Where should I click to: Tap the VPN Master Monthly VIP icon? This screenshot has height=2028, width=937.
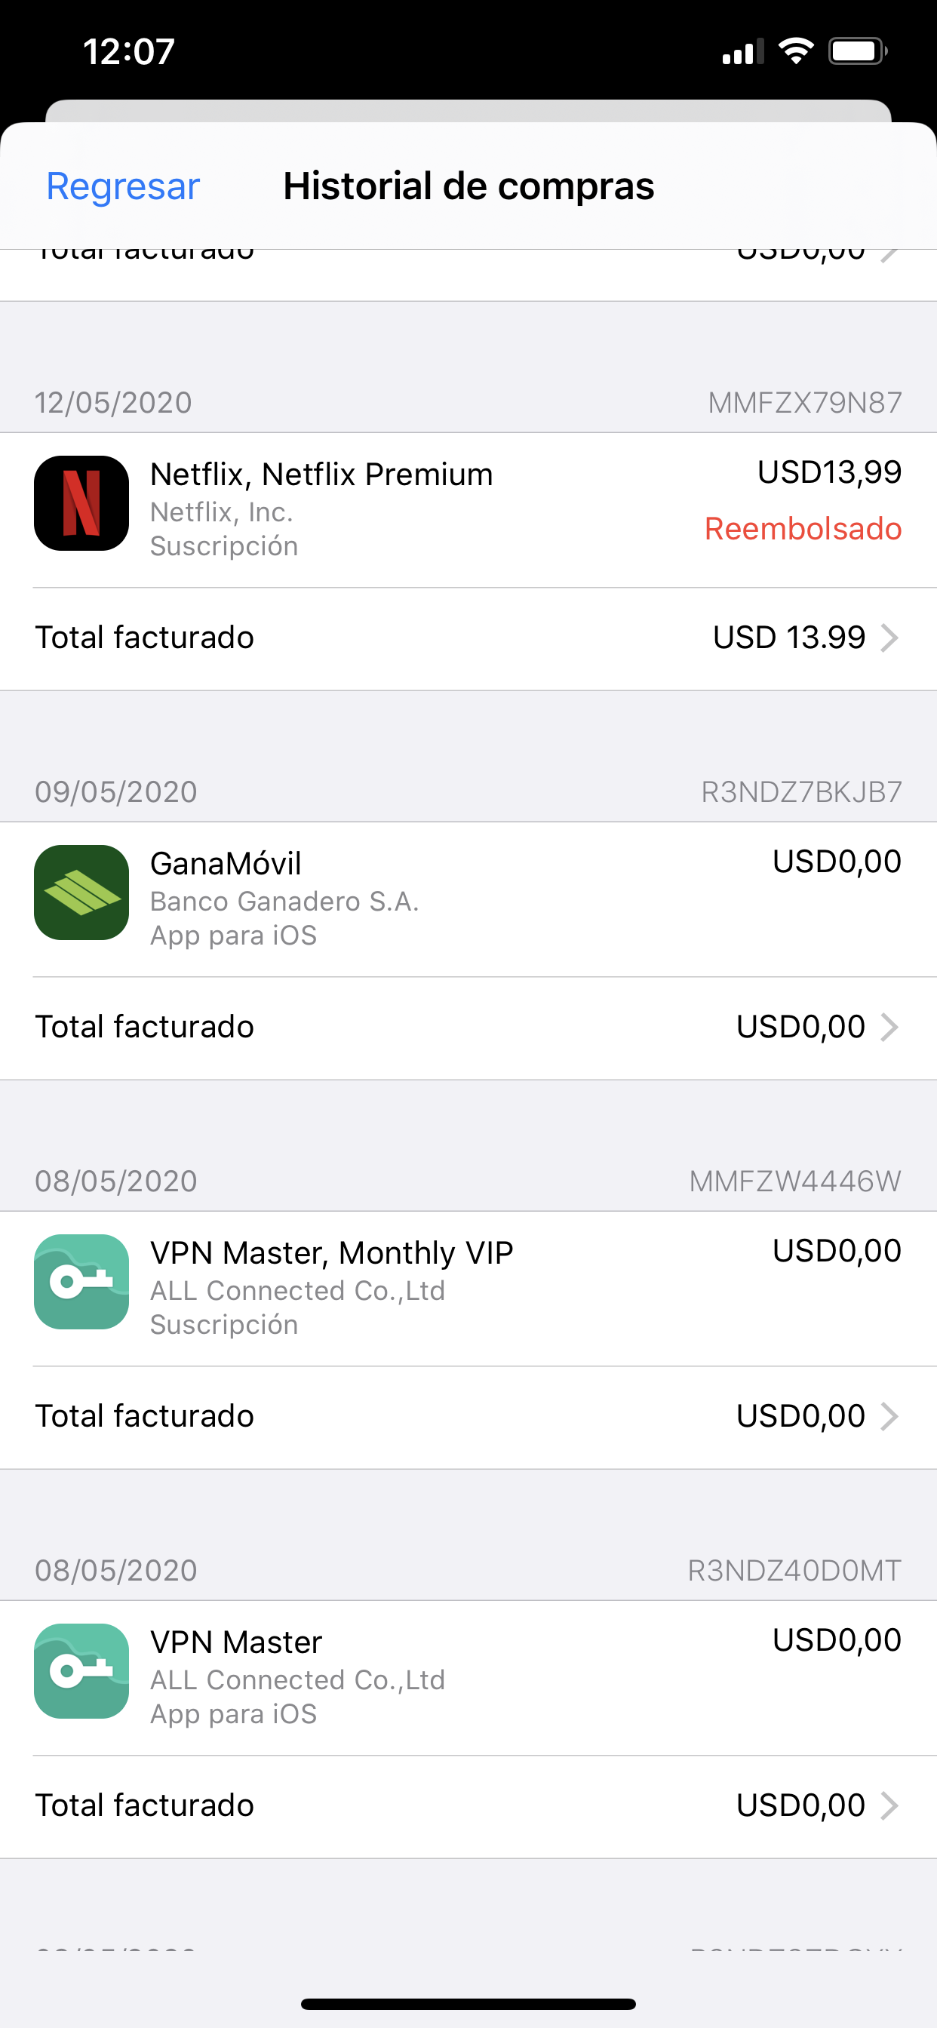(x=81, y=1282)
